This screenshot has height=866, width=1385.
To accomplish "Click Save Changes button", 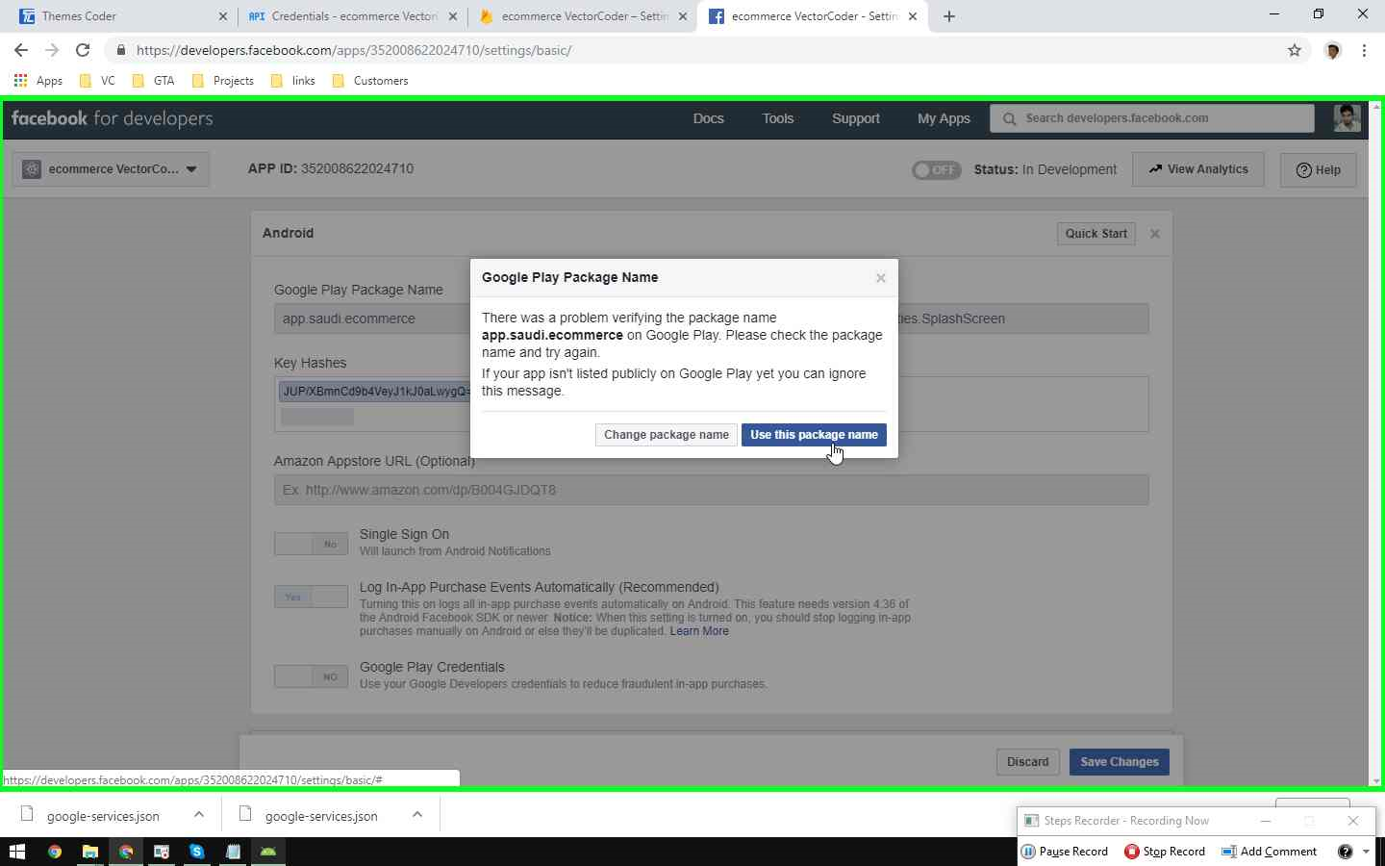I will [1120, 762].
